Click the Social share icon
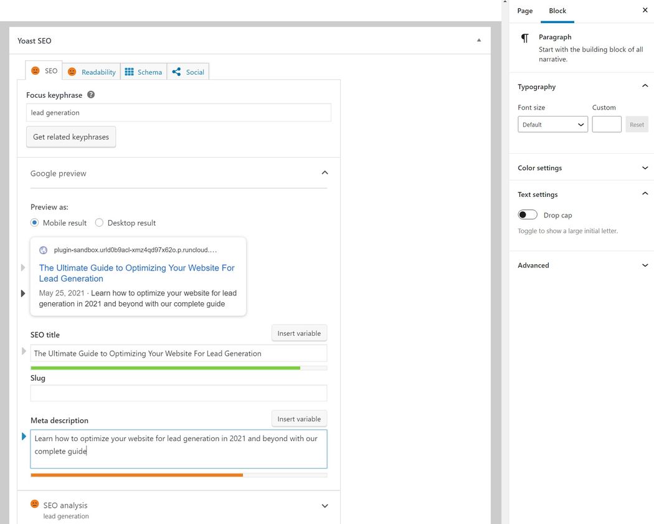The image size is (654, 524). (x=176, y=72)
